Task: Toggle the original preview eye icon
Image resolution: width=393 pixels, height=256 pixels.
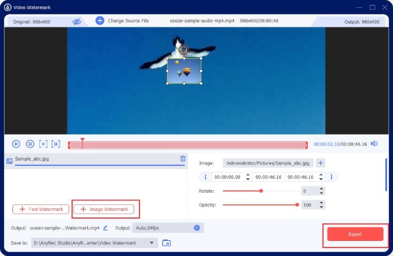Action: [x=77, y=22]
